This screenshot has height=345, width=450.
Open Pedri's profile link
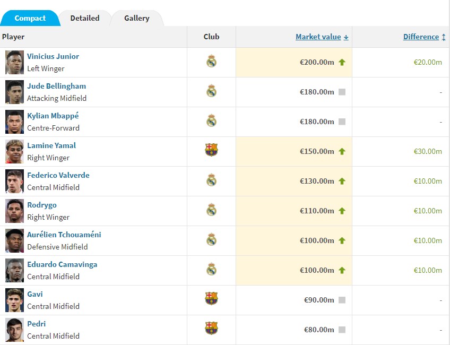click(x=36, y=324)
